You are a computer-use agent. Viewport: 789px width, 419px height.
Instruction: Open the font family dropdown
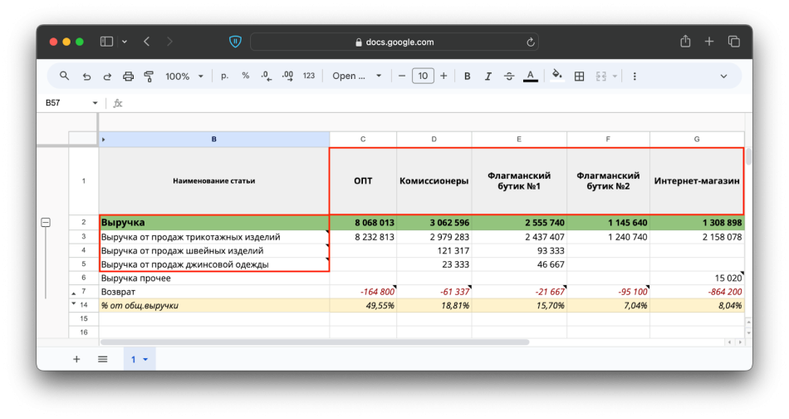[357, 76]
